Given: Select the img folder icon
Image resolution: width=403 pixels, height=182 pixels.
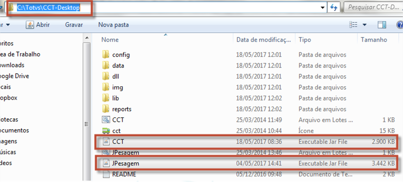Looking at the screenshot, I should pos(105,87).
